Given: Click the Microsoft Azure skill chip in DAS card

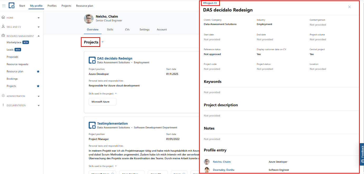Looking at the screenshot, I should (102, 101).
